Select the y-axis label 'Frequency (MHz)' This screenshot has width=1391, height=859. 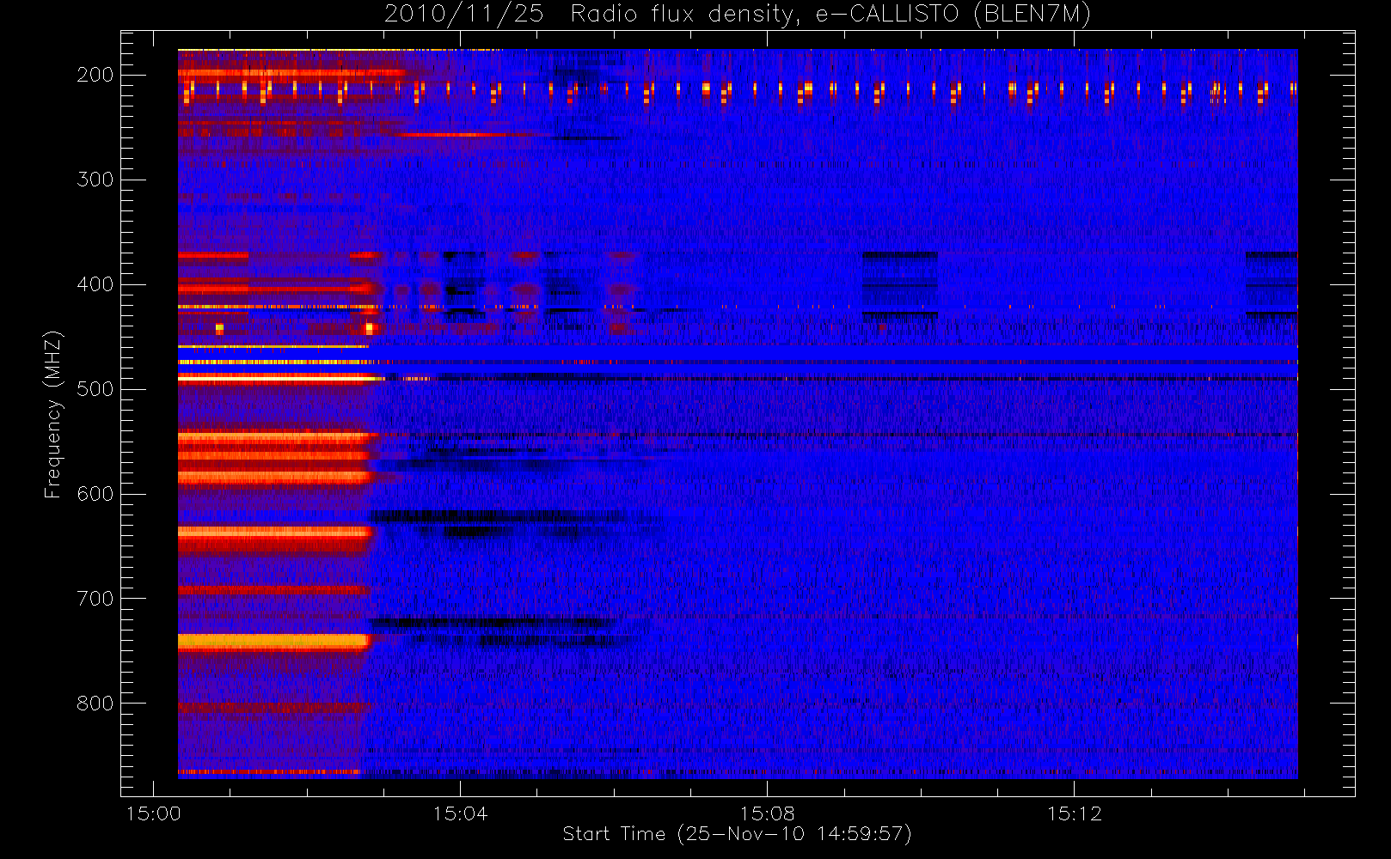[53, 414]
